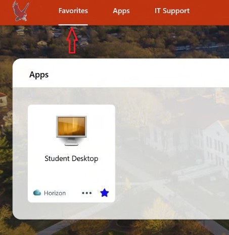The height and width of the screenshot is (235, 229).
Task: Click the white underline beneath Favorites
Action: [x=73, y=25]
